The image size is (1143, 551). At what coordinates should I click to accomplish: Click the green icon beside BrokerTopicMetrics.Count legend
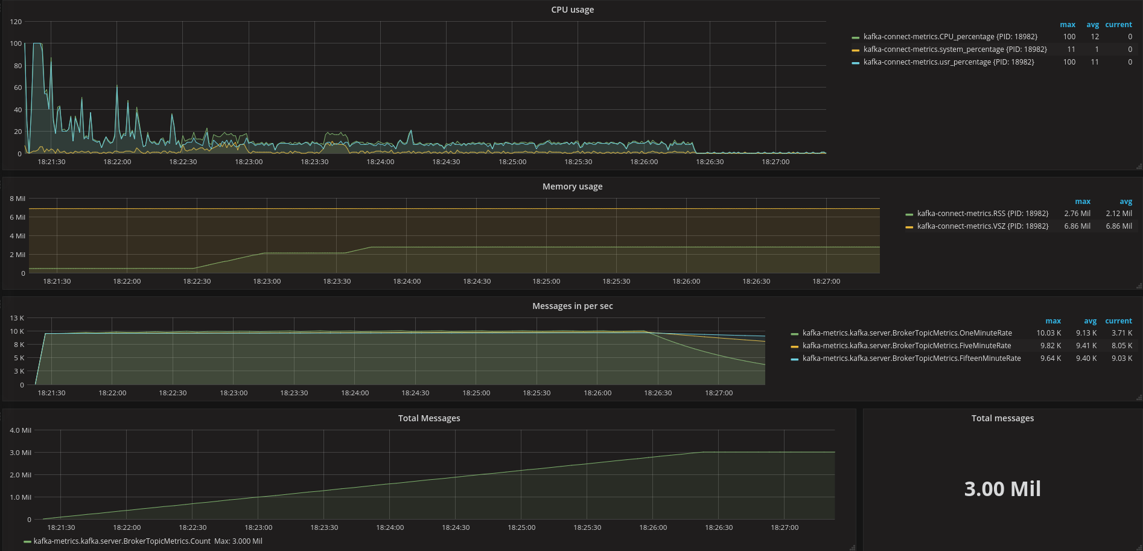pyautogui.click(x=27, y=542)
